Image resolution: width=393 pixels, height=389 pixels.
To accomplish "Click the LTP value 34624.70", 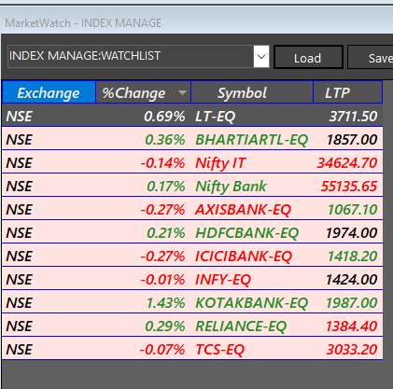I will [347, 163].
